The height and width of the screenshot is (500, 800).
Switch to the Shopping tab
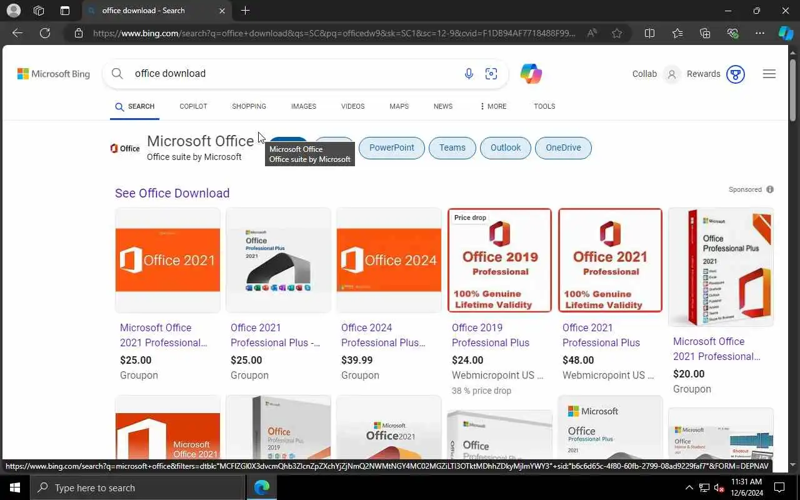249,106
